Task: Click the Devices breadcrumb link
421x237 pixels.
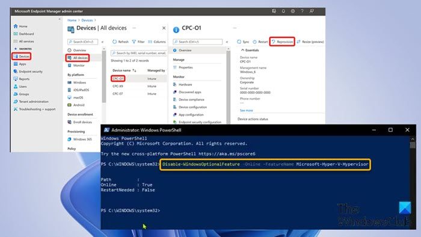Action: pos(87,20)
